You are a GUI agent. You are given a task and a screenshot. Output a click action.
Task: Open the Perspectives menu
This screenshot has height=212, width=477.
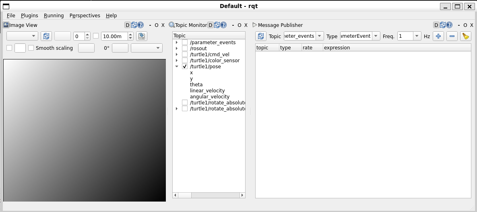click(x=85, y=16)
